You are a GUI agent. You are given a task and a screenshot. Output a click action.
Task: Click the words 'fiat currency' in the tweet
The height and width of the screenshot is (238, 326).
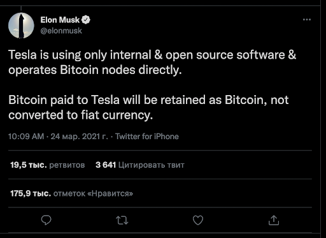coord(117,115)
